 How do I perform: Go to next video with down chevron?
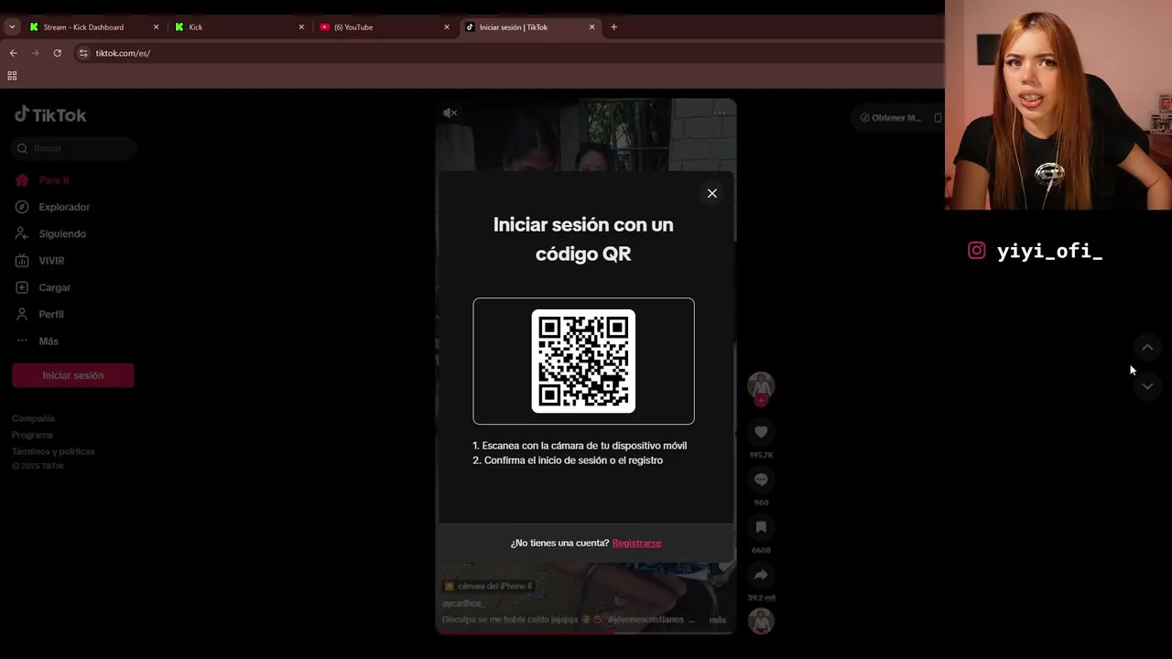click(1147, 386)
